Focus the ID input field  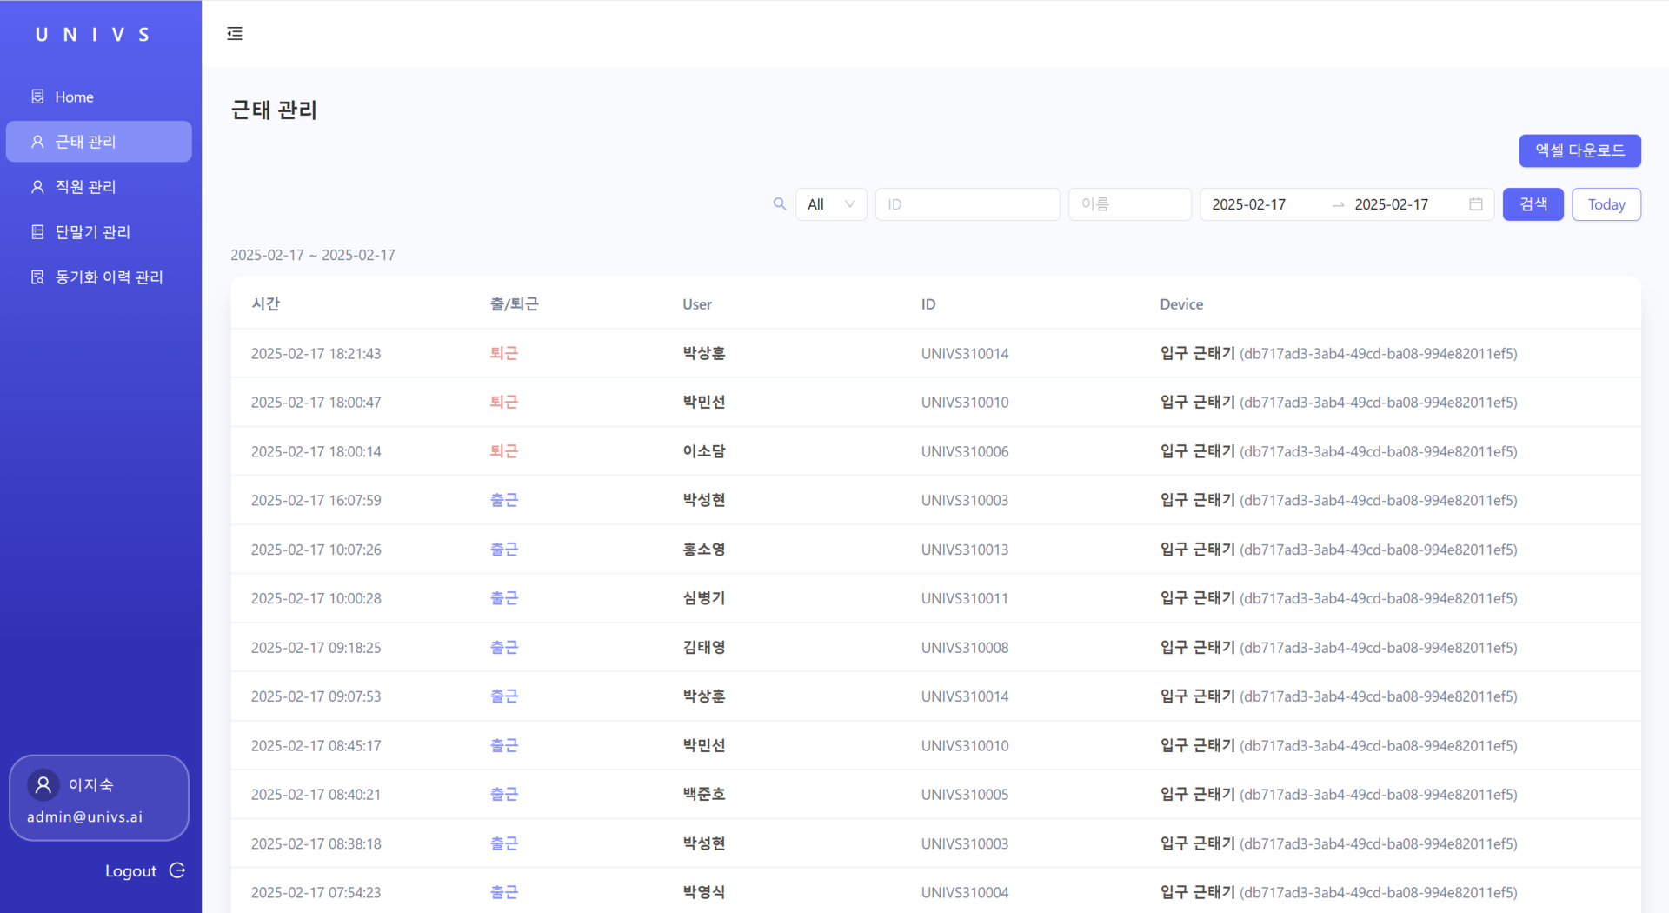pyautogui.click(x=967, y=204)
